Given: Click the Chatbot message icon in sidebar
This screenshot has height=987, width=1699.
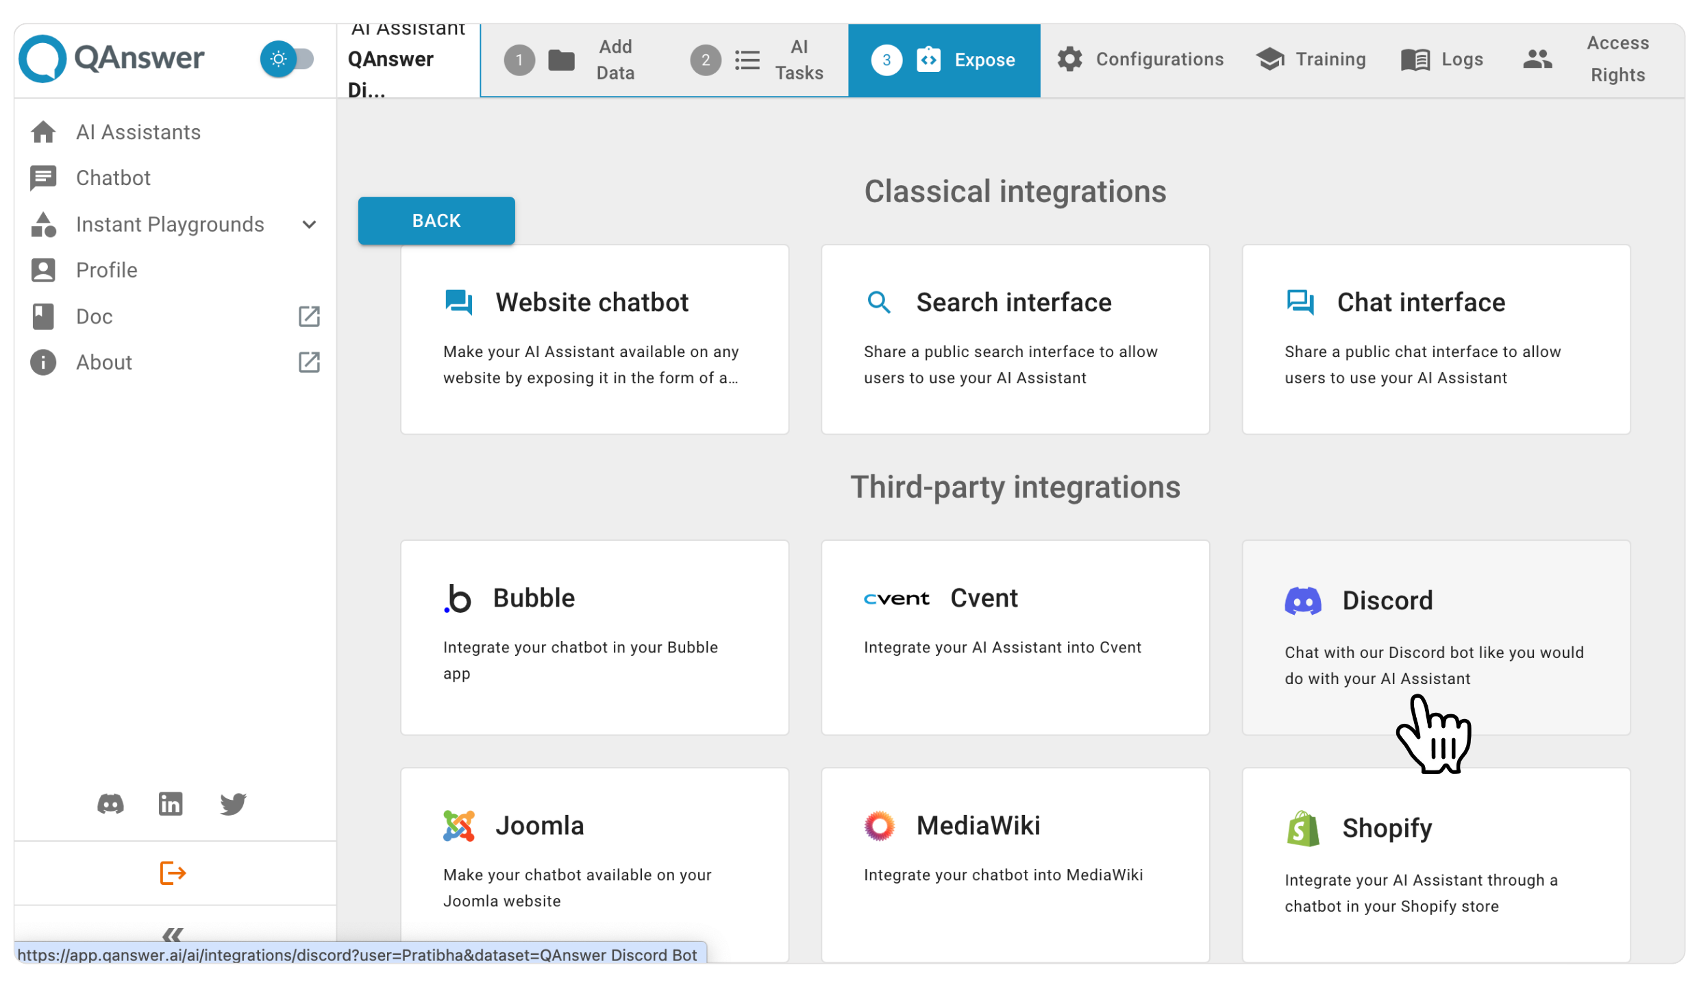Looking at the screenshot, I should (43, 178).
